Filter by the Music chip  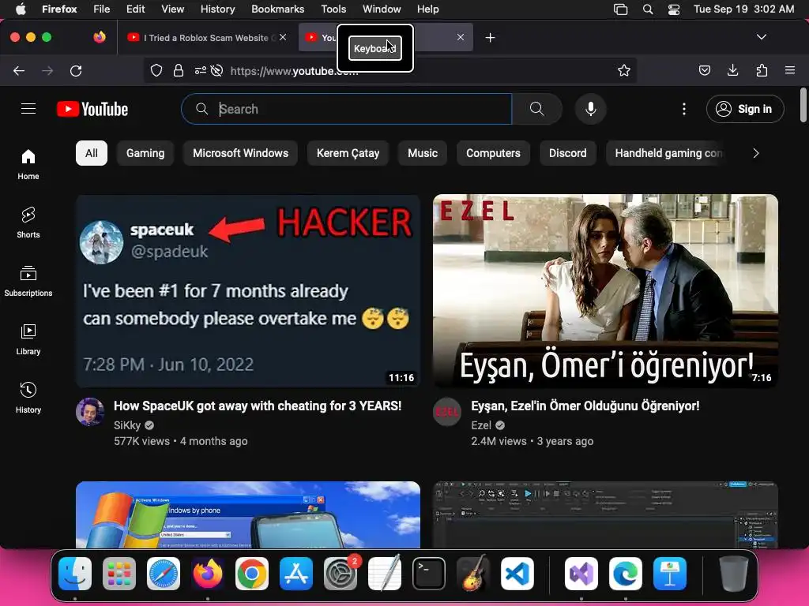(423, 153)
